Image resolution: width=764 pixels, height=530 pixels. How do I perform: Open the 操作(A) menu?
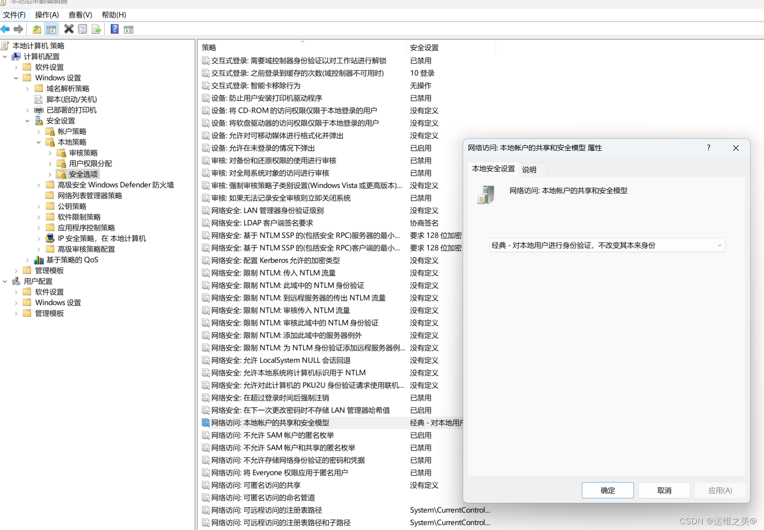coord(47,15)
